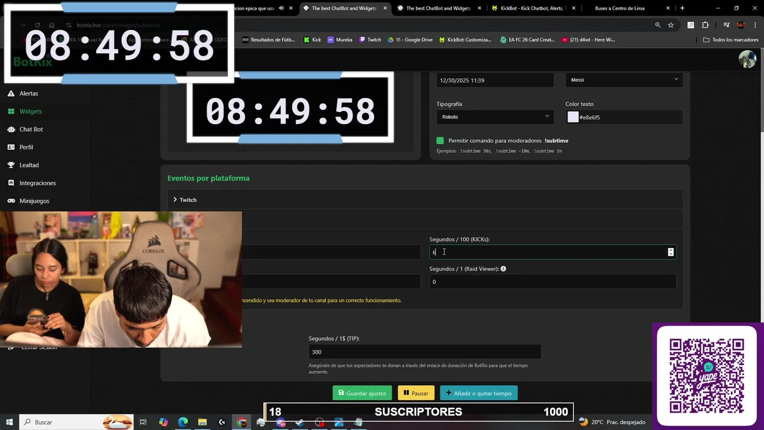The height and width of the screenshot is (430, 764).
Task: Click the Segundos / 1 (Raid Viewer) field
Action: [552, 282]
